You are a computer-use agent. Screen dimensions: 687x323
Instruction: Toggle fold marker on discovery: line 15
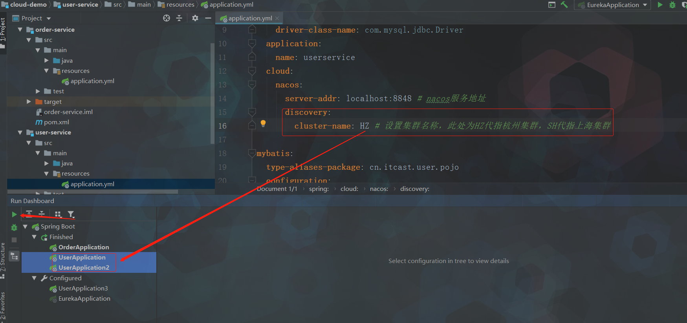(252, 112)
